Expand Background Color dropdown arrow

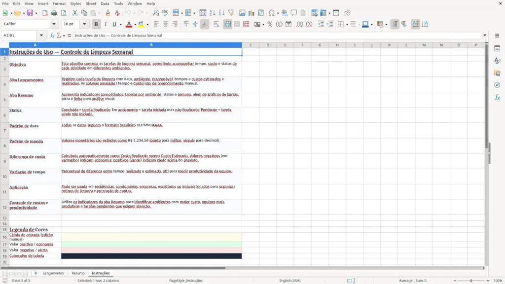147,25
